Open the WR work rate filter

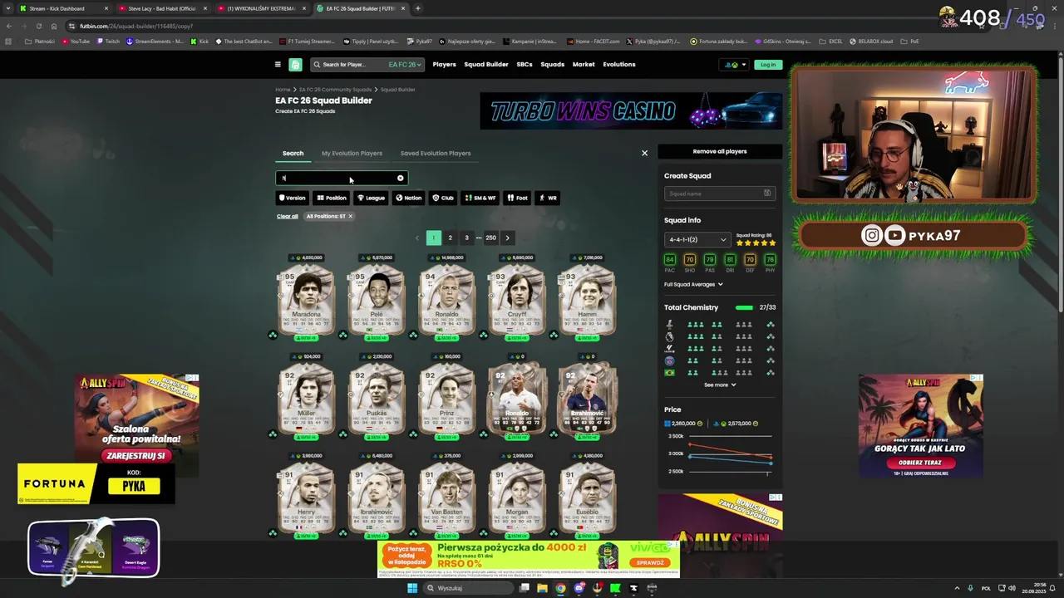tap(548, 198)
